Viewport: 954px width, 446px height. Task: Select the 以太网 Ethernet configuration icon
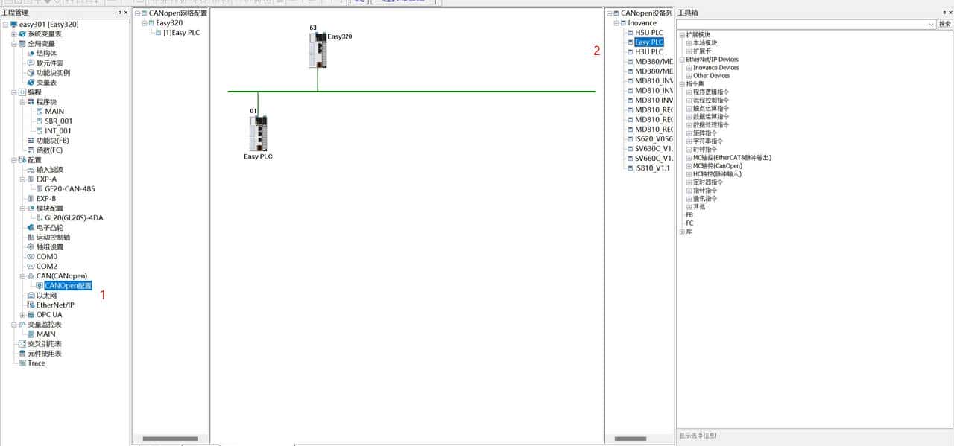tap(31, 296)
